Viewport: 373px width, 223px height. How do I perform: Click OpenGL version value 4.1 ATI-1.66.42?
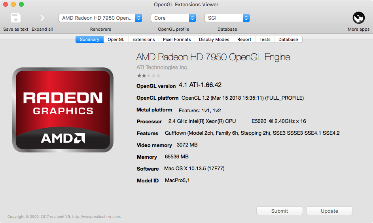[x=200, y=85]
